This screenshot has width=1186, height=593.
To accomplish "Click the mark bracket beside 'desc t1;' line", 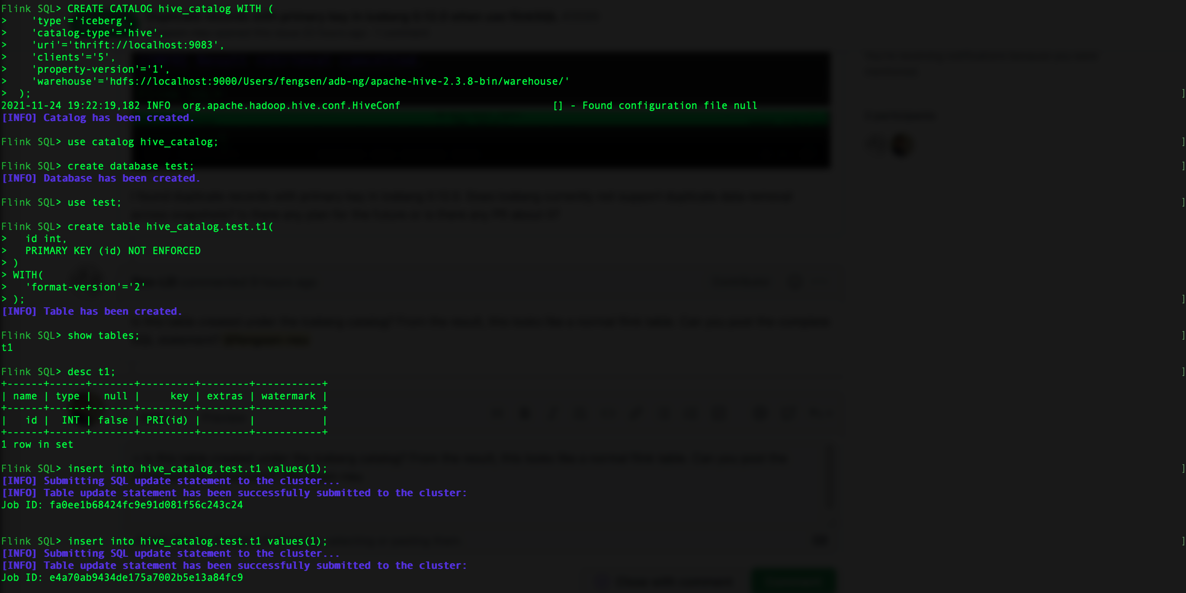I will (x=1183, y=372).
